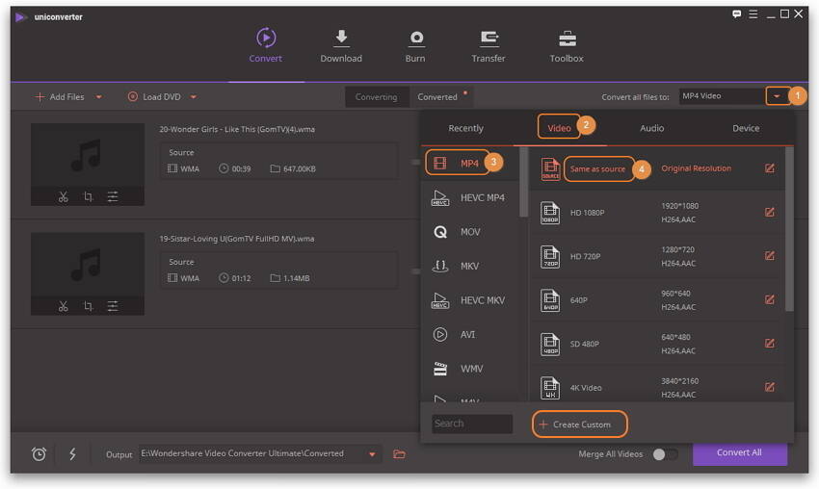Click the format Search field
The height and width of the screenshot is (489, 819).
click(x=472, y=424)
